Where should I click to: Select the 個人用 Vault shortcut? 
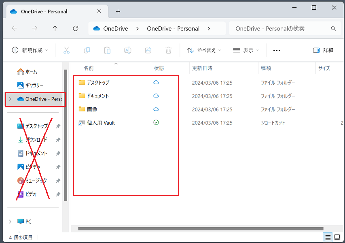(x=97, y=123)
